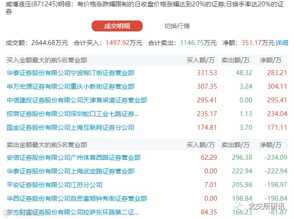Click buy amount 84.35

pyautogui.click(x=209, y=212)
